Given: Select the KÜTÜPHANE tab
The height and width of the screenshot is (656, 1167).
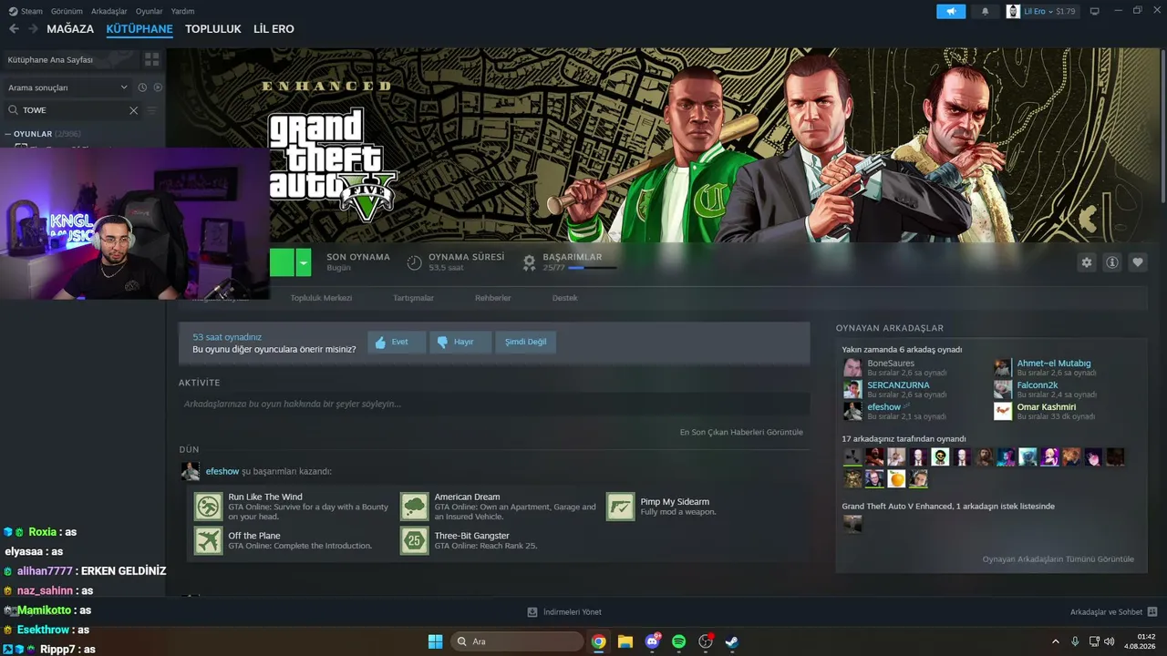Looking at the screenshot, I should point(139,29).
